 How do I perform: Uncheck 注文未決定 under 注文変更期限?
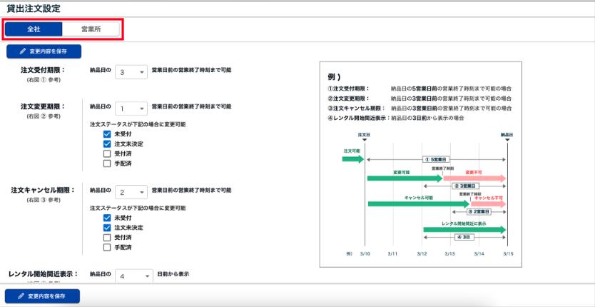pyautogui.click(x=107, y=144)
